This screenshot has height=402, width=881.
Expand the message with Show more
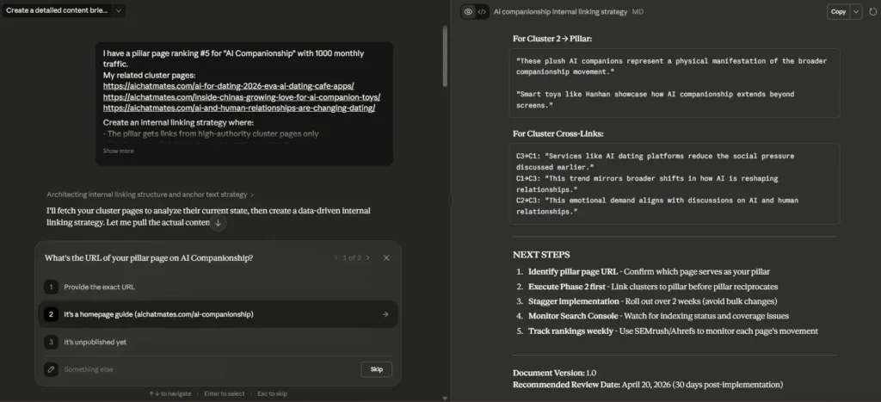118,151
